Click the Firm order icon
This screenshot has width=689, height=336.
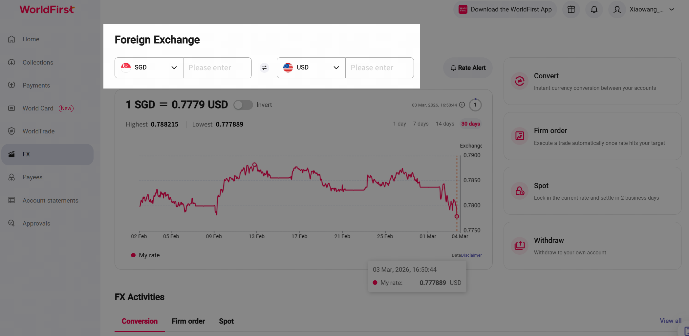pyautogui.click(x=519, y=136)
